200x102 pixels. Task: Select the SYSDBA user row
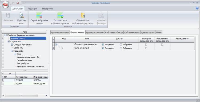pos(26,80)
